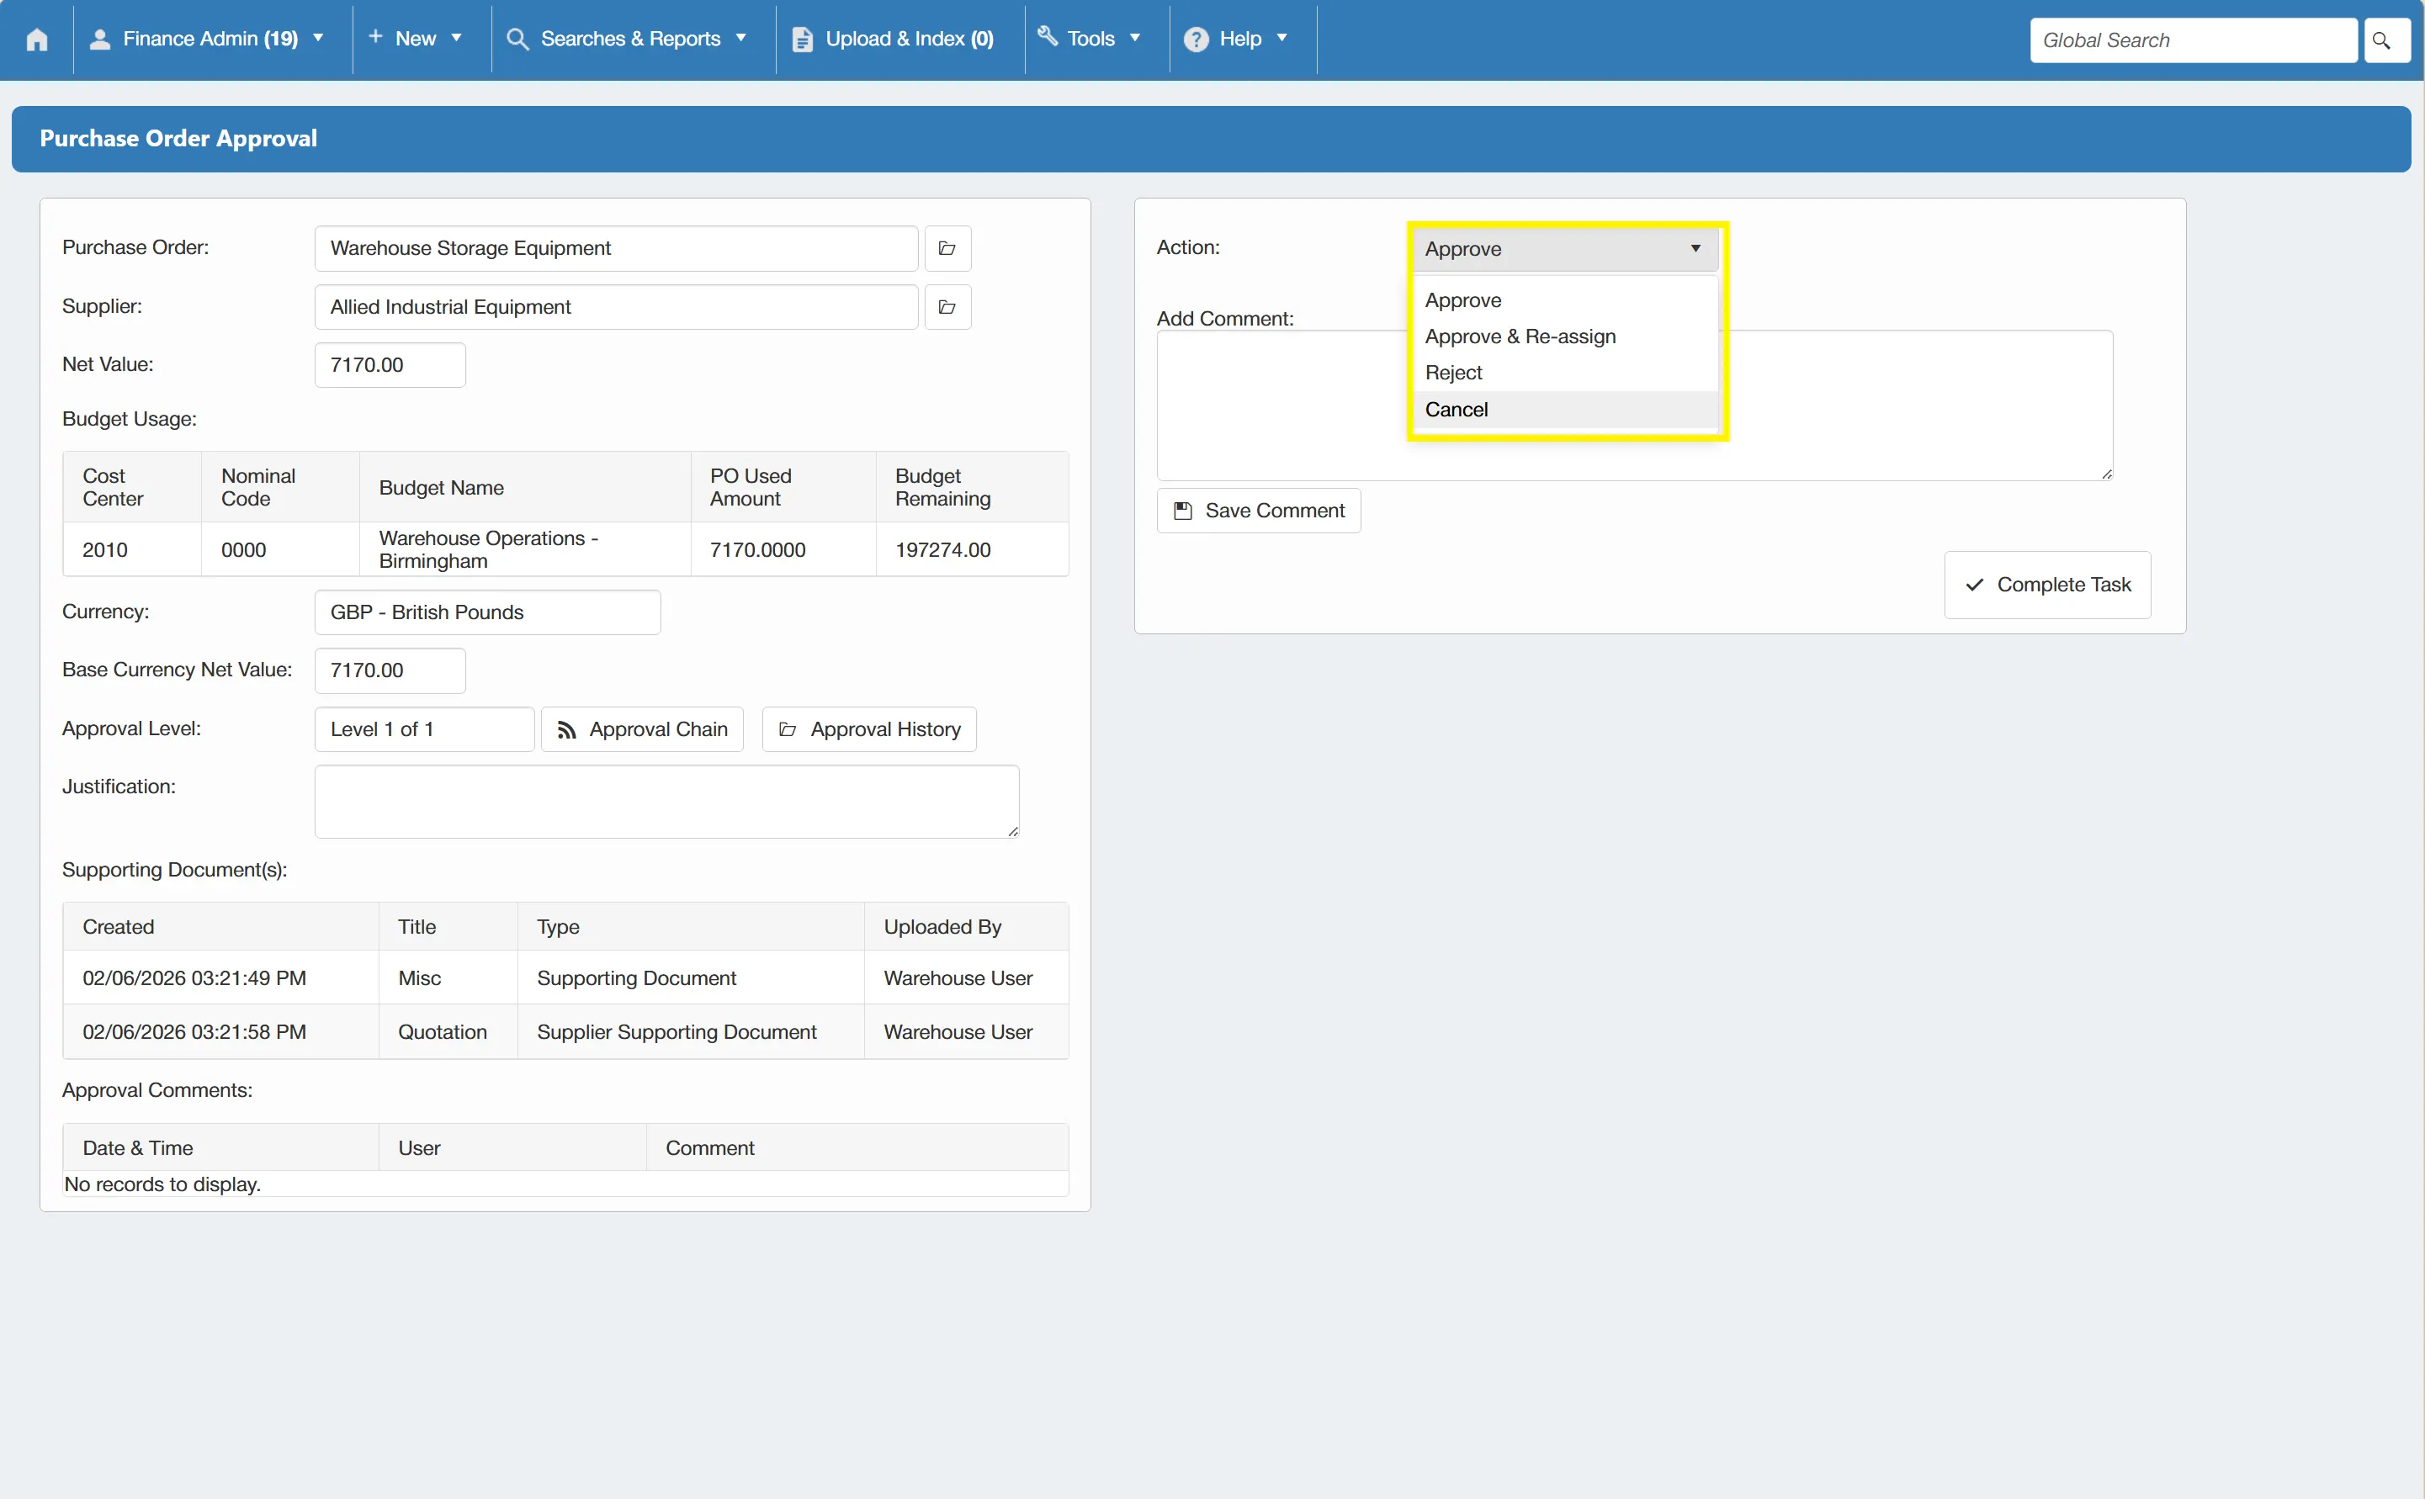Choose Approve & Re-assign in the Action list
The height and width of the screenshot is (1499, 2425).
pyautogui.click(x=1564, y=337)
